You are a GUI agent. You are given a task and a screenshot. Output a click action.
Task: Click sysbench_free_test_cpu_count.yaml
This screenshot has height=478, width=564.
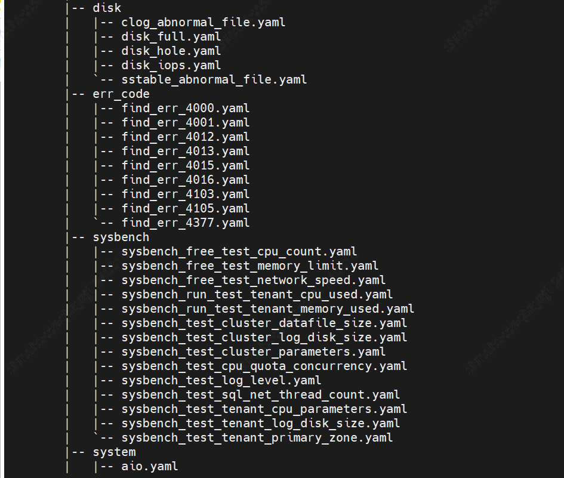(239, 251)
